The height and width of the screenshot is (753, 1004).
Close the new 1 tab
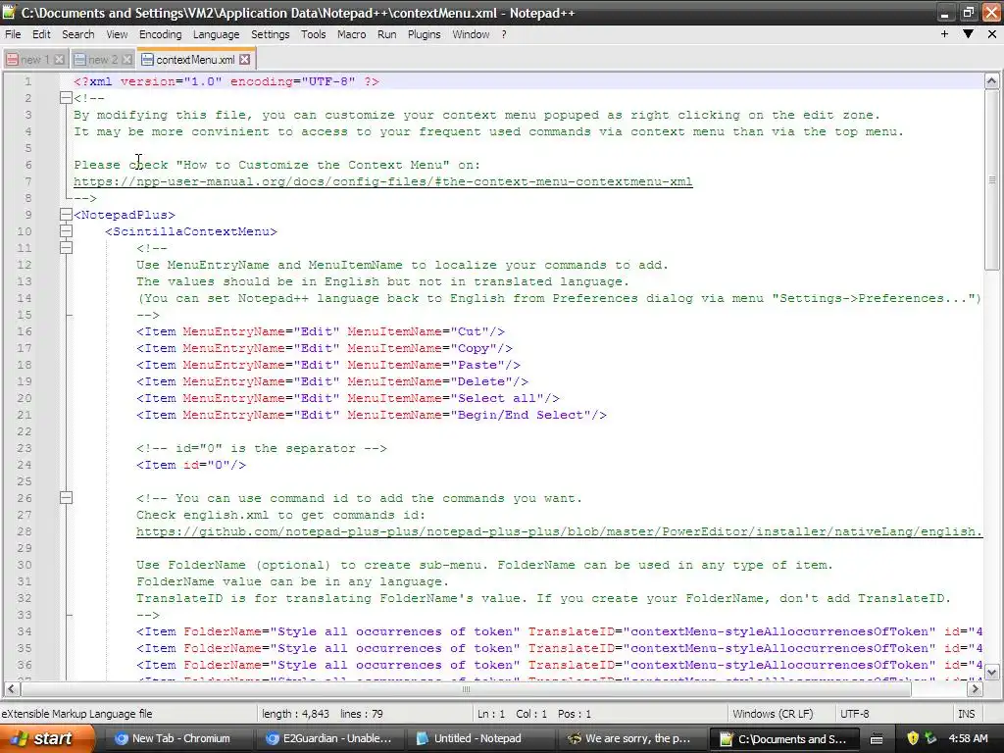click(60, 60)
